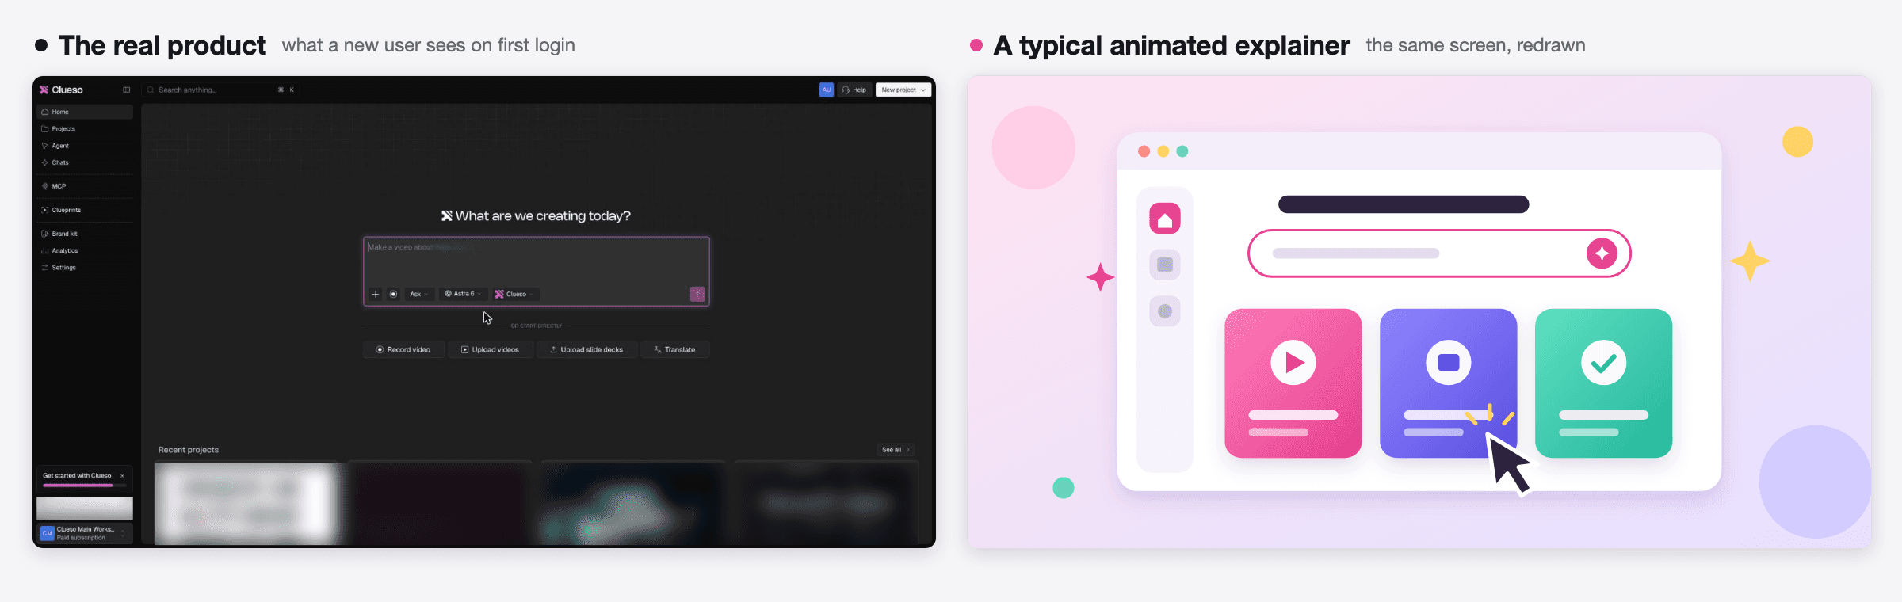Screen dimensions: 1902x602
Task: Click the Search anything field
Action: coord(220,90)
